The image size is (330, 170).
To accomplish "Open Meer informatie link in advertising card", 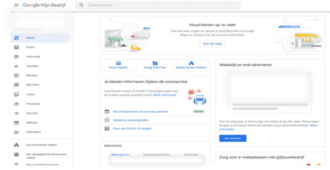I will click(x=268, y=127).
